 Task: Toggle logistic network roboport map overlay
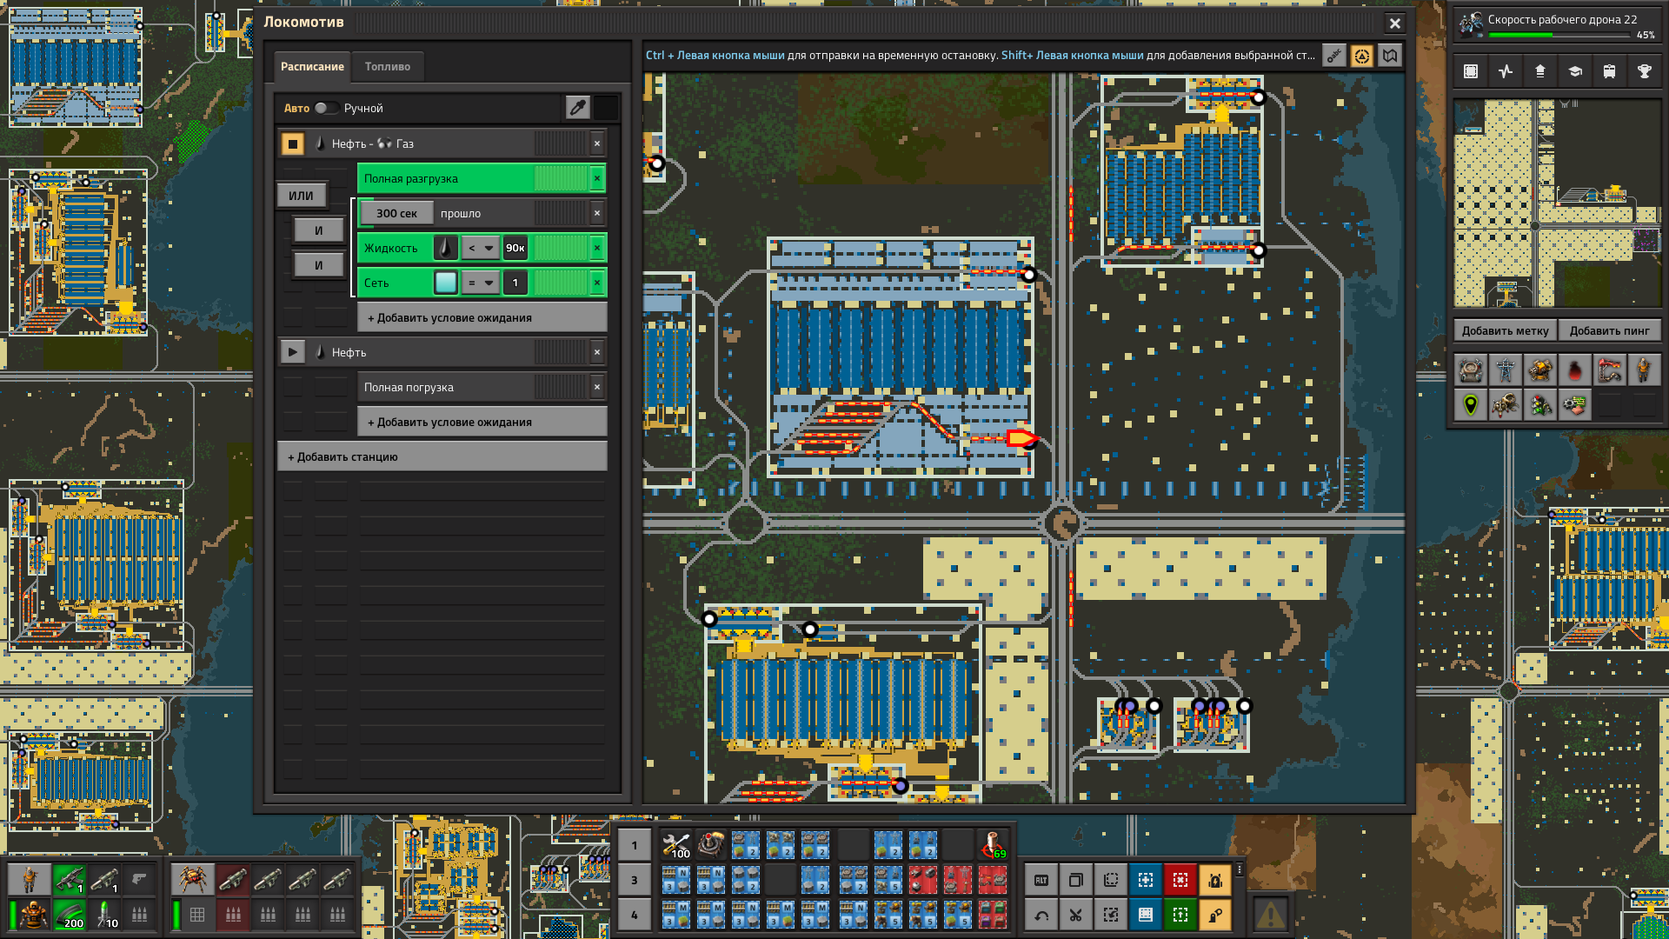(x=1471, y=370)
